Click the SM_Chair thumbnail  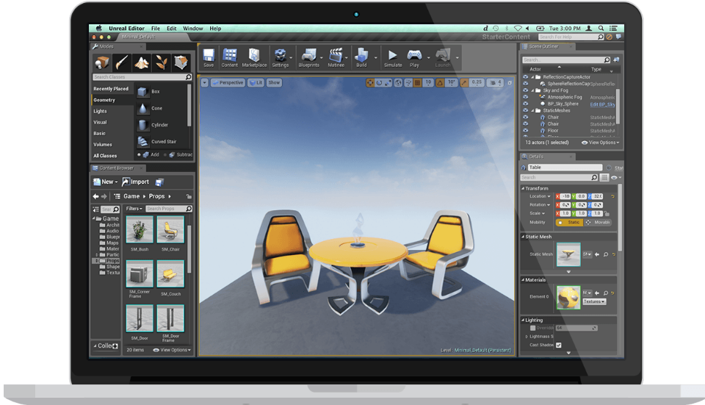pos(170,230)
